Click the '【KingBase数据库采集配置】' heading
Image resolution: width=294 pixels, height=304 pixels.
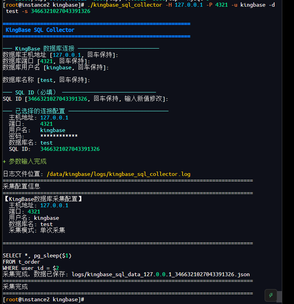pos(43,199)
